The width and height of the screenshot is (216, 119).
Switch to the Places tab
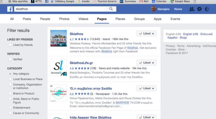click(120, 19)
